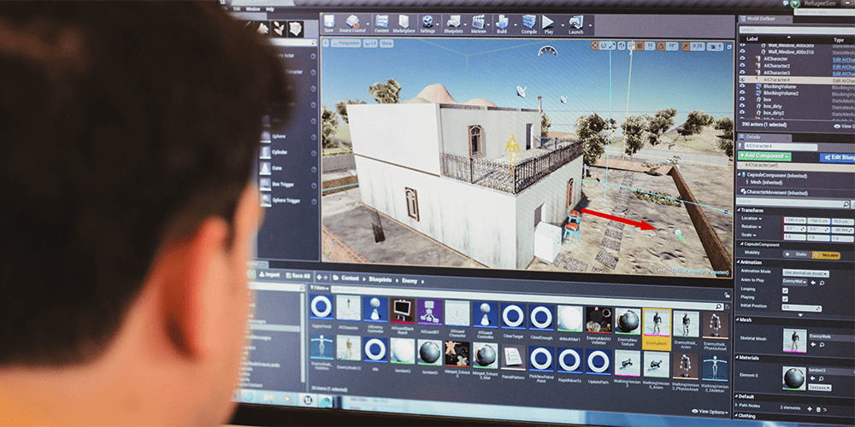855x427 pixels.
Task: Open Blueprints in the content path breadcrumb
Action: tap(380, 279)
